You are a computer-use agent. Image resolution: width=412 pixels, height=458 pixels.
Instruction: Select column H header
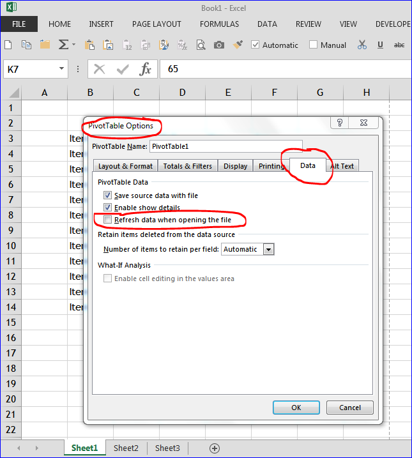(x=367, y=93)
